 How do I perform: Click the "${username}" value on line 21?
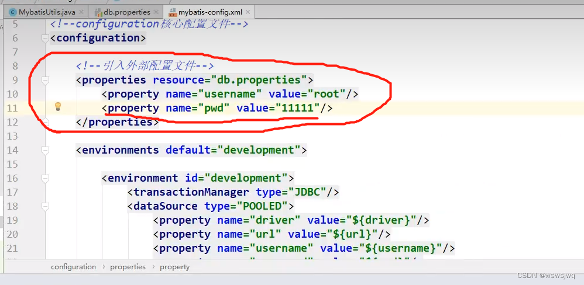[x=400, y=248]
